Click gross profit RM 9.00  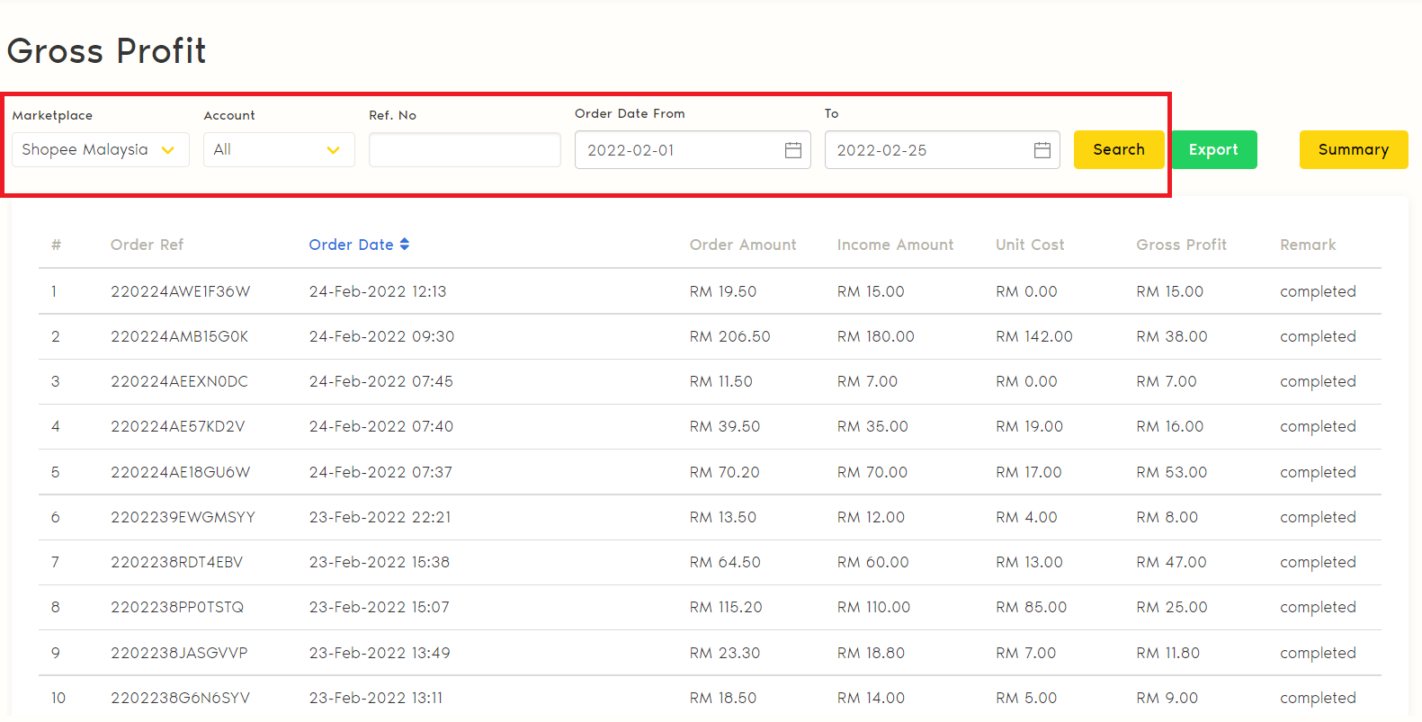[x=1167, y=698]
